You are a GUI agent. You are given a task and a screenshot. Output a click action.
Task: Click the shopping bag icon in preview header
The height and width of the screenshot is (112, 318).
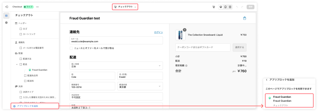point(244,18)
